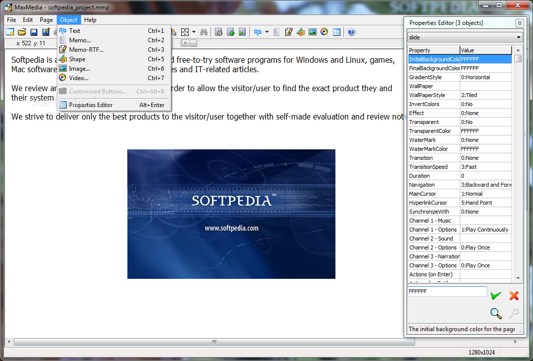Open the File menu

[11, 20]
